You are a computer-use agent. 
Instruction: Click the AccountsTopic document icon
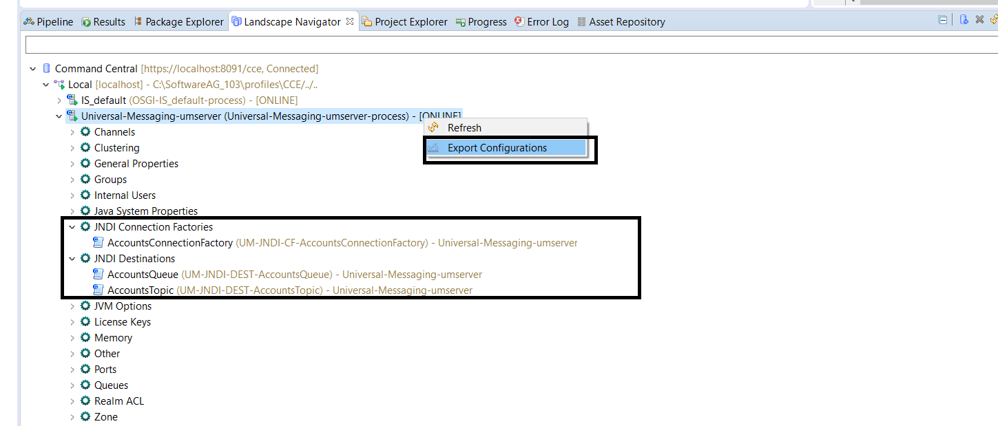click(x=98, y=290)
